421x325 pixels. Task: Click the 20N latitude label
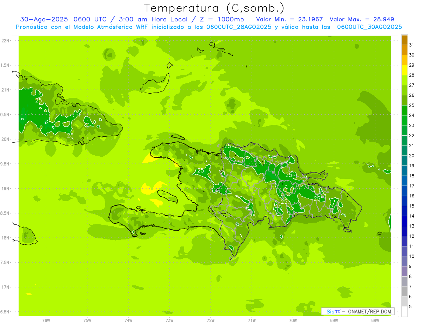tap(5, 139)
